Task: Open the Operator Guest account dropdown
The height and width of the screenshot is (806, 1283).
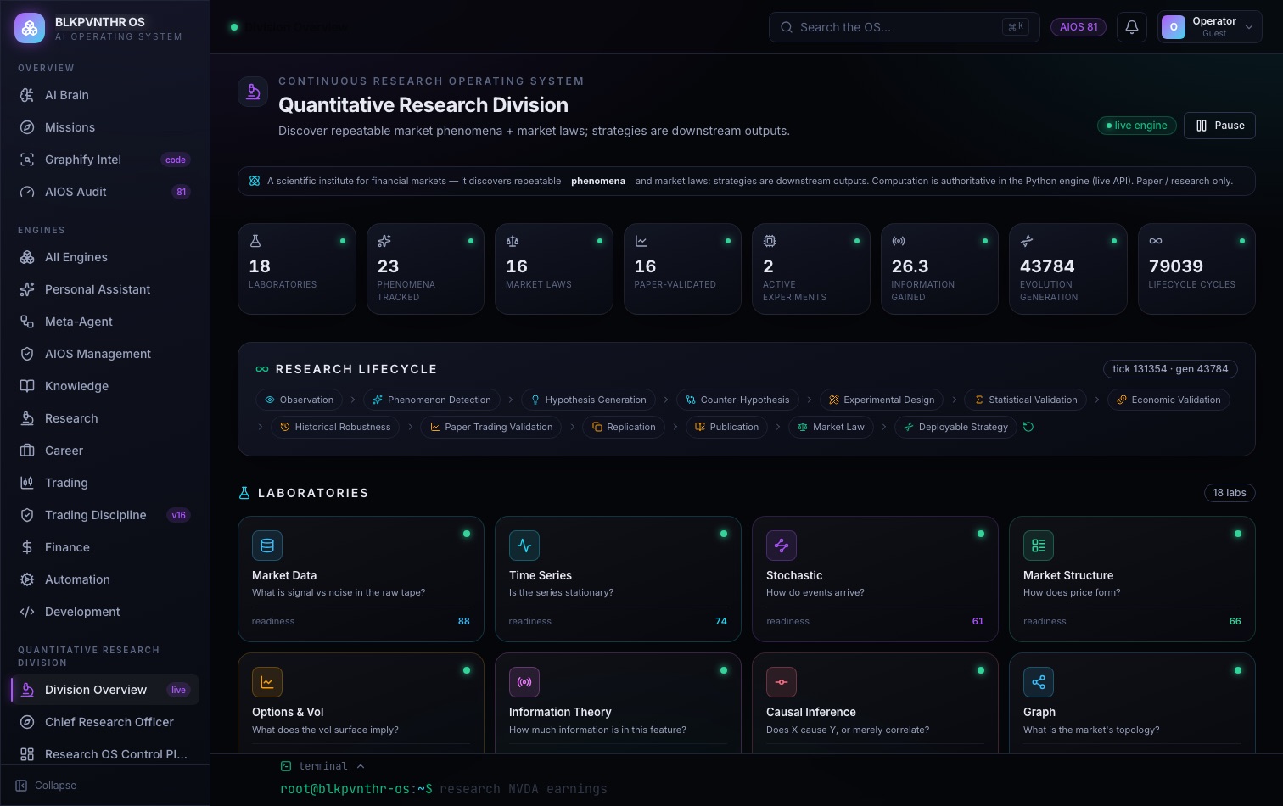Action: pyautogui.click(x=1209, y=27)
